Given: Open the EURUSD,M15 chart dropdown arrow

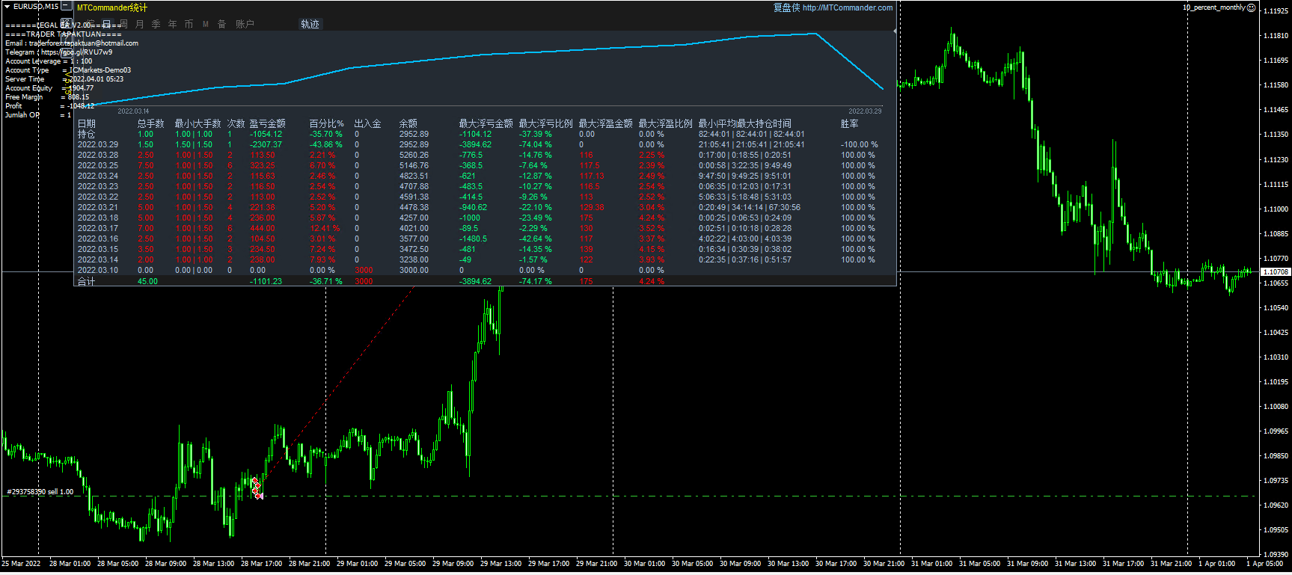Looking at the screenshot, I should [x=7, y=6].
